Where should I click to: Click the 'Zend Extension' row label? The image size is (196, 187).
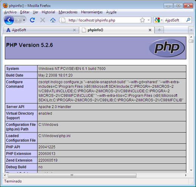pos(19,160)
